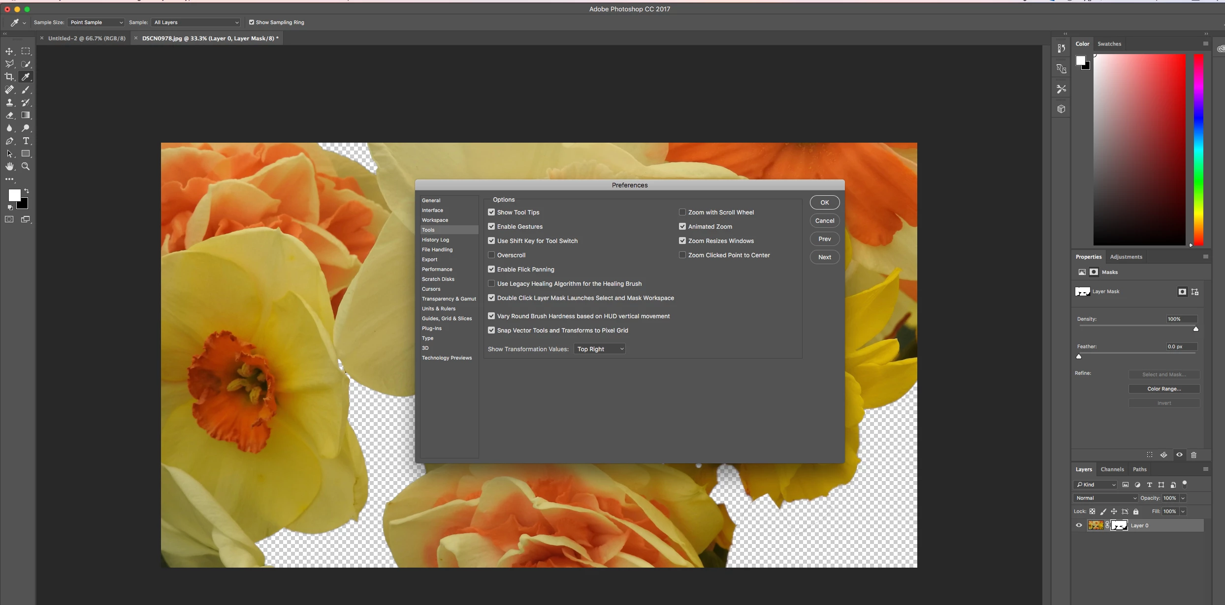Select the Eraser tool
This screenshot has height=605, width=1225.
pyautogui.click(x=9, y=116)
